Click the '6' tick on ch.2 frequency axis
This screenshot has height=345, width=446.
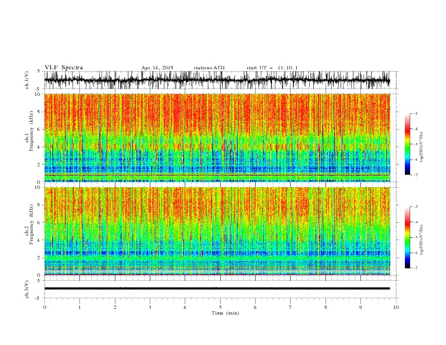click(39, 223)
